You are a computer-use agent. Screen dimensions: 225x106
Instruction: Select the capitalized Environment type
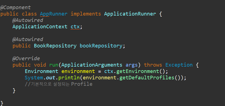click(x=41, y=71)
